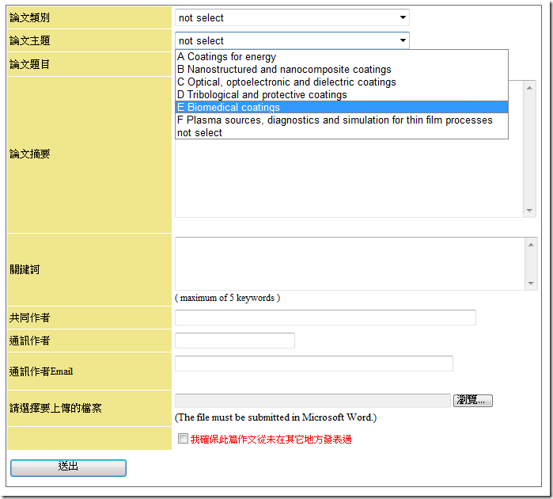Click inside the 關鍵詞 keywords text area
The height and width of the screenshot is (499, 553).
tap(350, 263)
